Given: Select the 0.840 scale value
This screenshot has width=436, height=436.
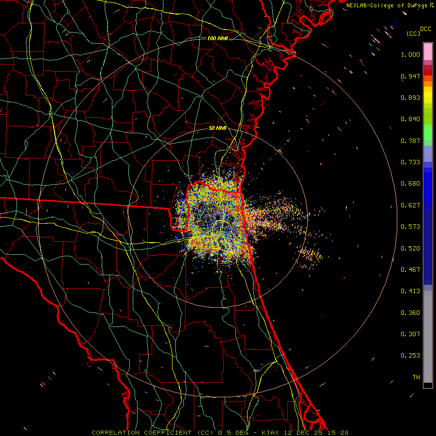Looking at the screenshot, I should point(410,119).
